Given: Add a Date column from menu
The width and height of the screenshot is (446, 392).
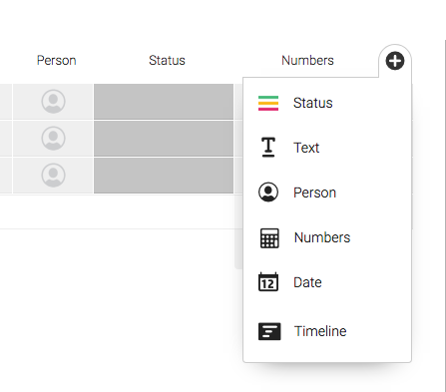Looking at the screenshot, I should tap(307, 282).
